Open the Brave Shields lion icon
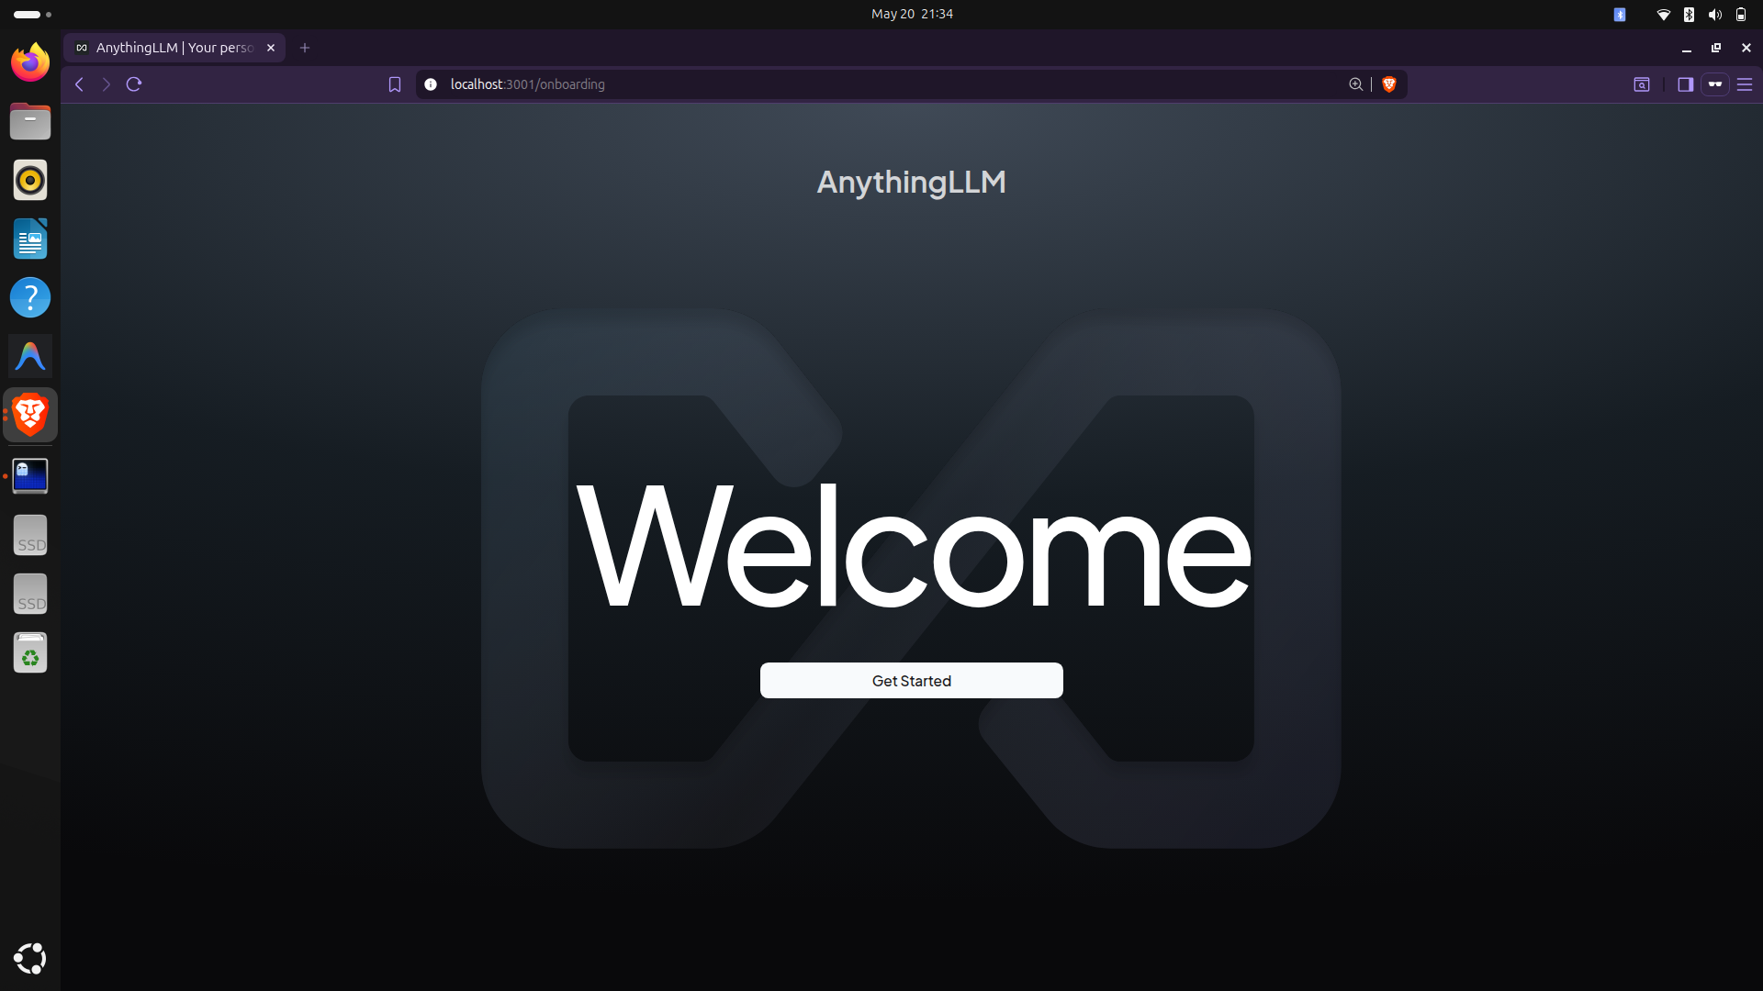The image size is (1763, 991). [1389, 84]
